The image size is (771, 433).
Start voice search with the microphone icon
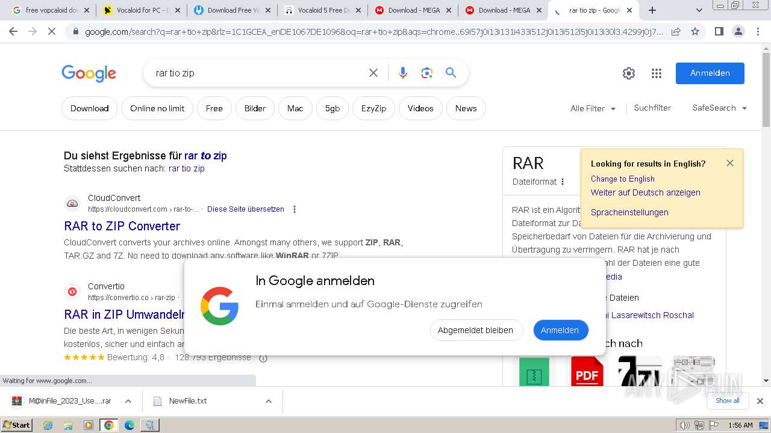[x=403, y=73]
